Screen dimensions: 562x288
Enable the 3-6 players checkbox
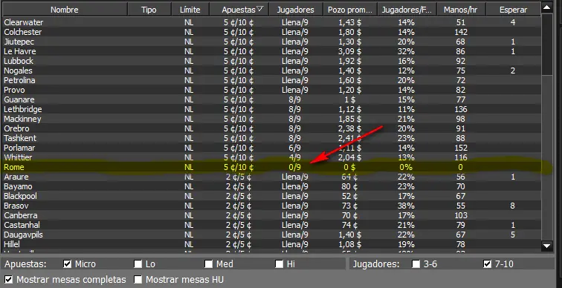point(416,264)
